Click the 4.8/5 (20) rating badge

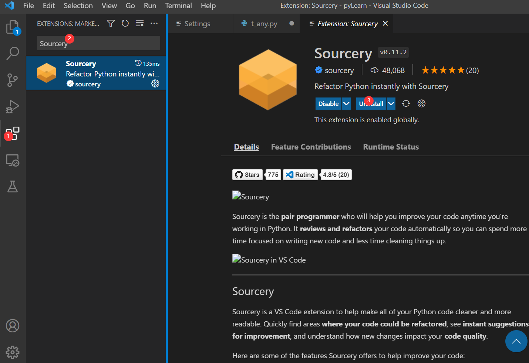coord(336,175)
